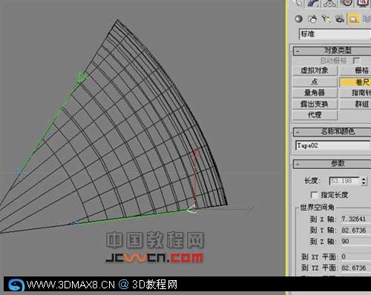
Task: Click the 栅格 button
Action: coord(355,70)
